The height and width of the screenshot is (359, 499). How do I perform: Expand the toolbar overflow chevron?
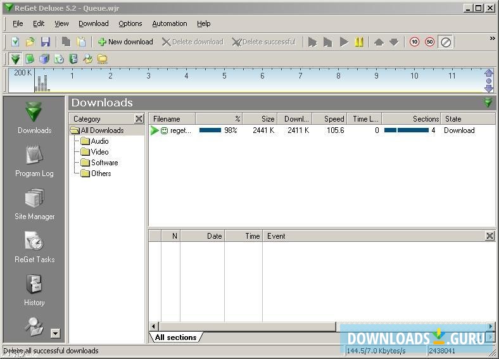492,39
